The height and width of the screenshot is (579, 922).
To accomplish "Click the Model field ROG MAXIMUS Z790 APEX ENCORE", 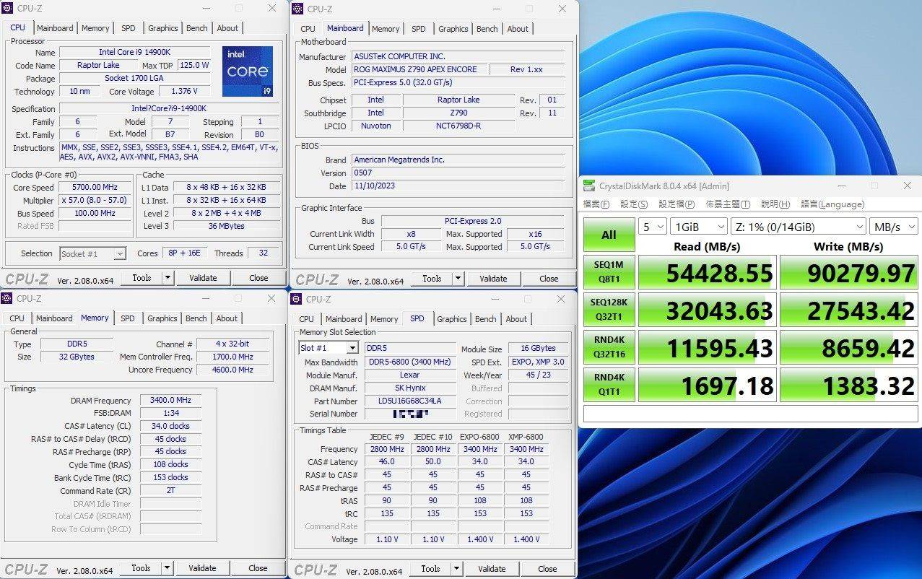I will click(x=419, y=69).
